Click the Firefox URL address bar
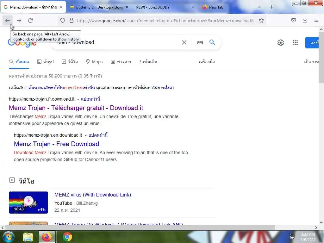 click(x=166, y=21)
